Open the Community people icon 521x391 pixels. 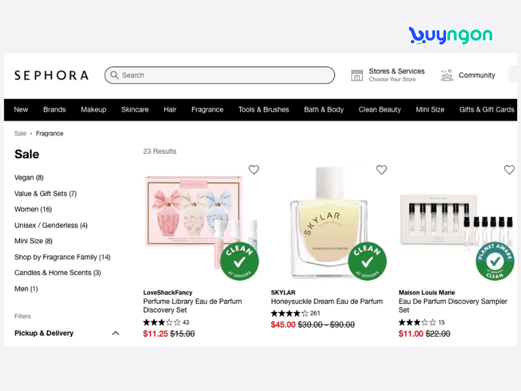447,75
